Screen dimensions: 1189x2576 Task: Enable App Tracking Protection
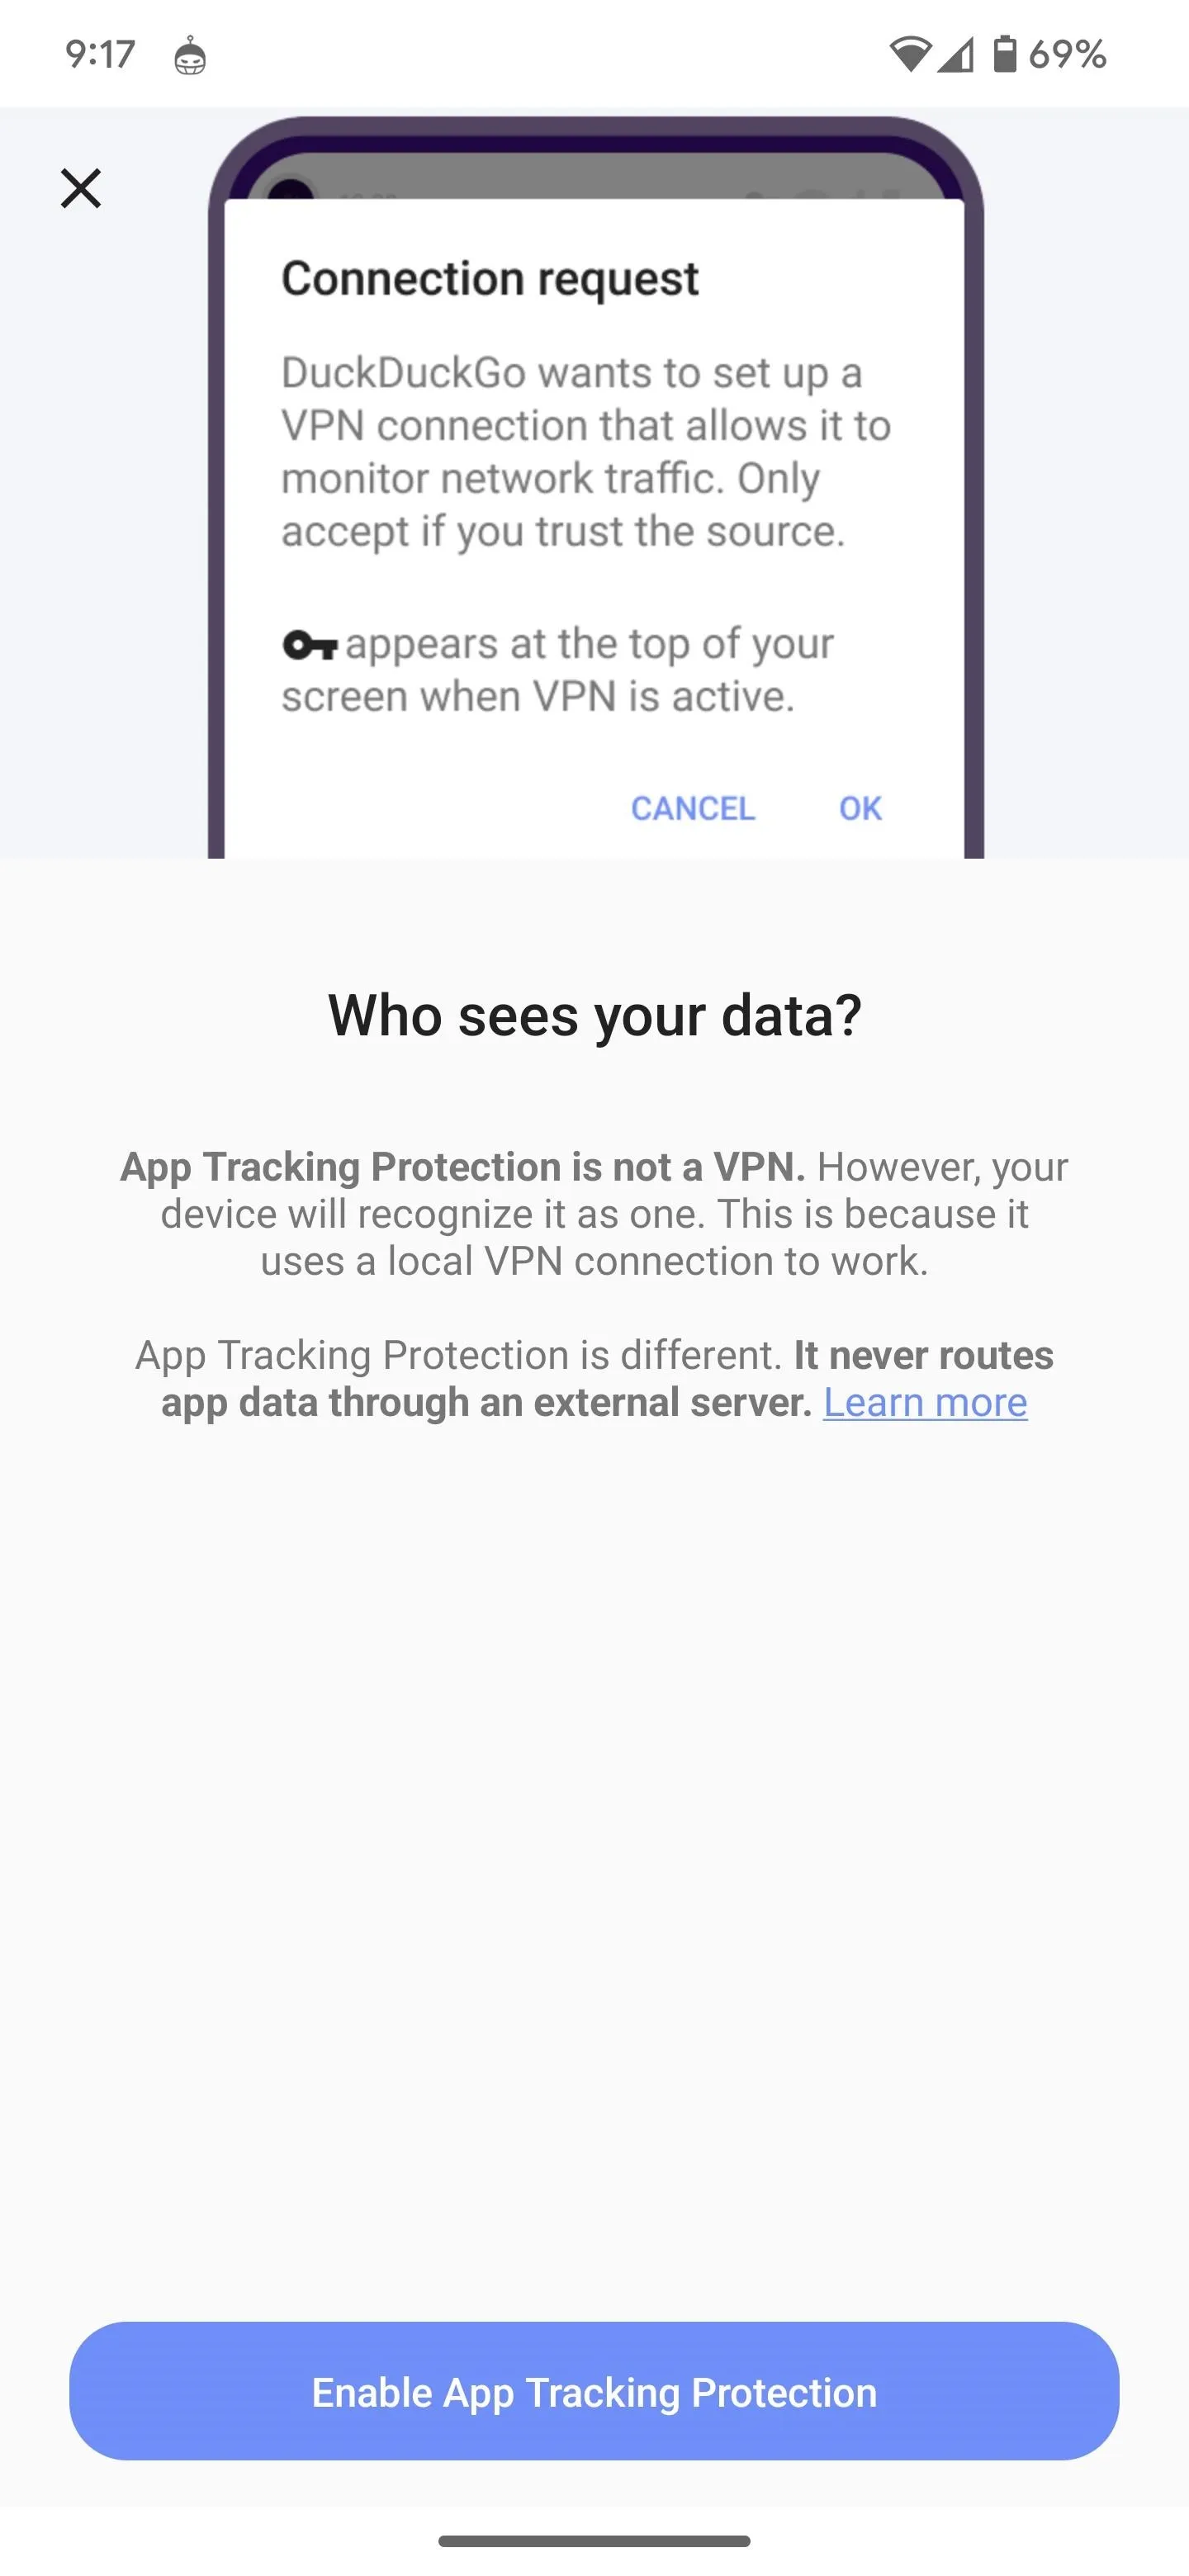(594, 2392)
